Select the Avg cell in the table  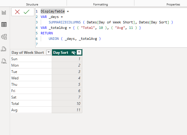coord(31,110)
